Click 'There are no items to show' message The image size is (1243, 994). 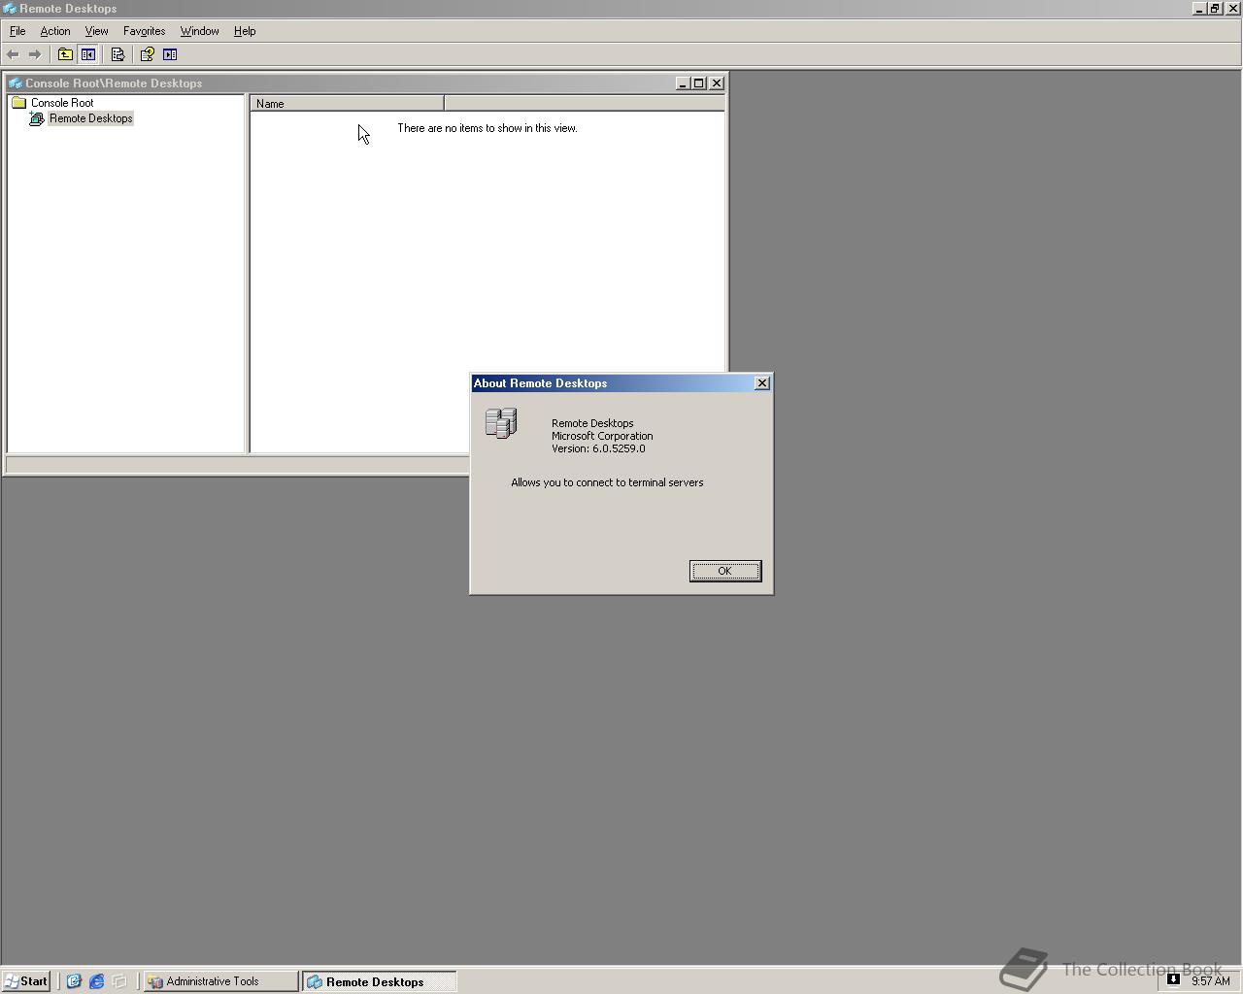[x=487, y=128]
